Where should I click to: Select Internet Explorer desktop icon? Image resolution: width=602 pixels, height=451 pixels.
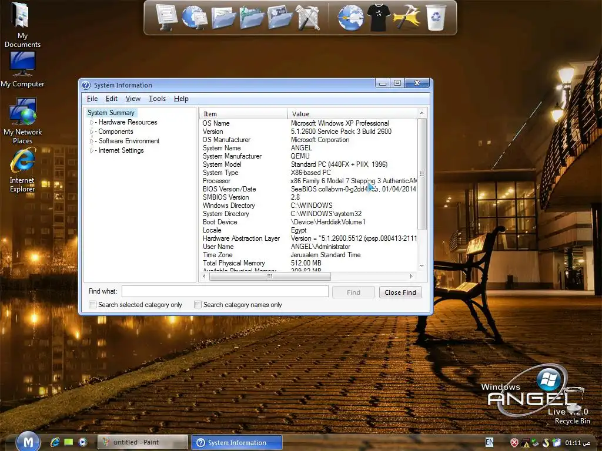(22, 170)
